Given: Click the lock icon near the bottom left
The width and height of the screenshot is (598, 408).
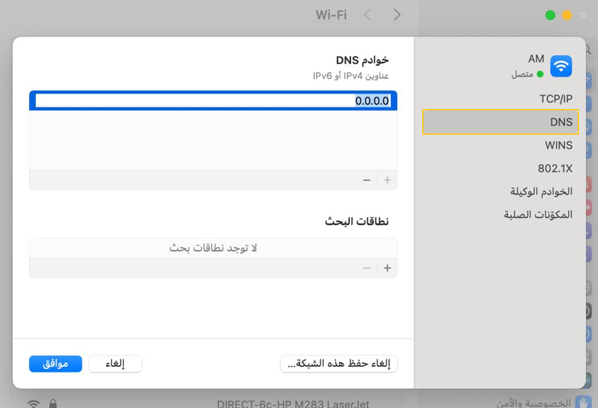Looking at the screenshot, I should 54,403.
